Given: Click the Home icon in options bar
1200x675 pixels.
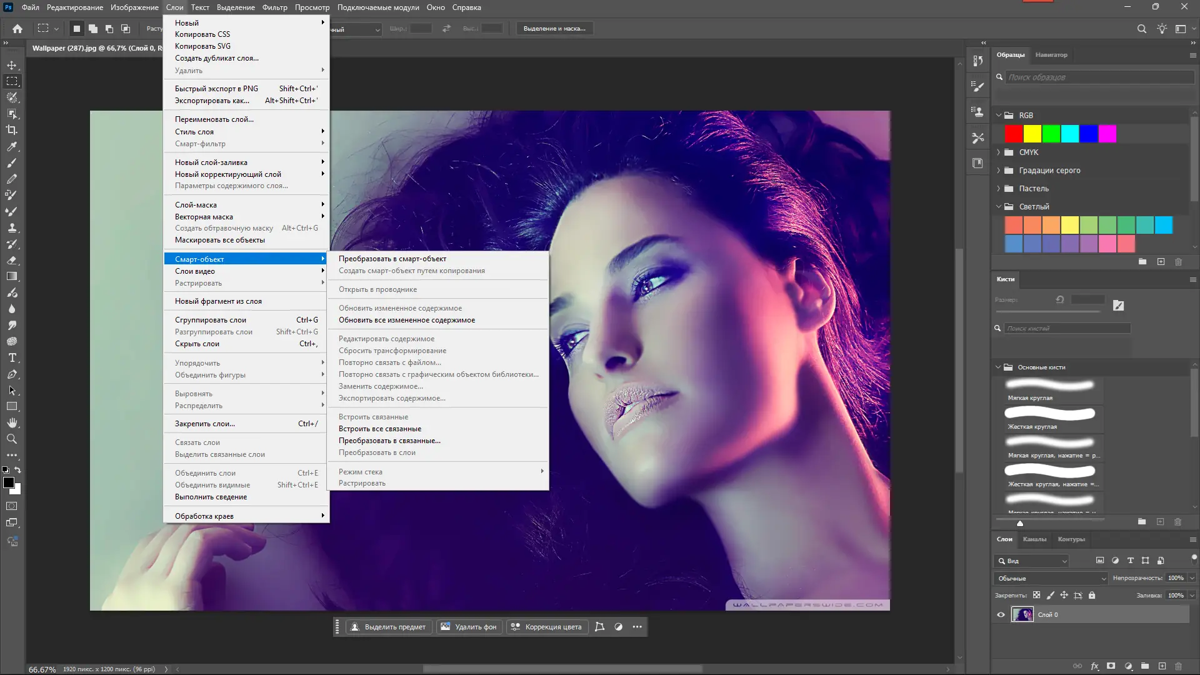Looking at the screenshot, I should tap(17, 29).
